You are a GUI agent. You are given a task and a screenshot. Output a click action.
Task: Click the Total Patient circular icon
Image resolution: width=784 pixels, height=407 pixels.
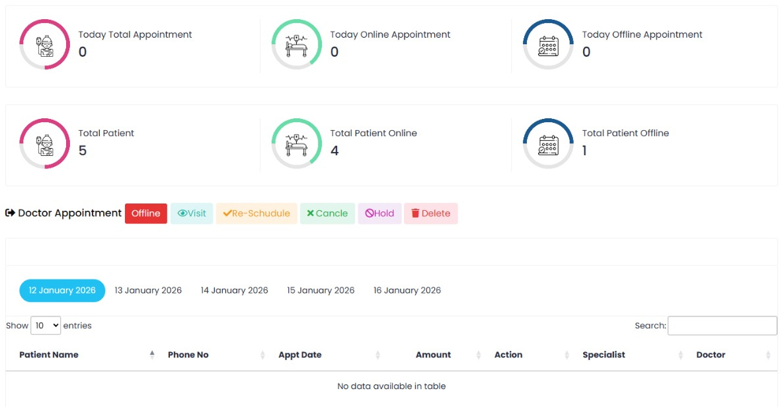pyautogui.click(x=45, y=143)
